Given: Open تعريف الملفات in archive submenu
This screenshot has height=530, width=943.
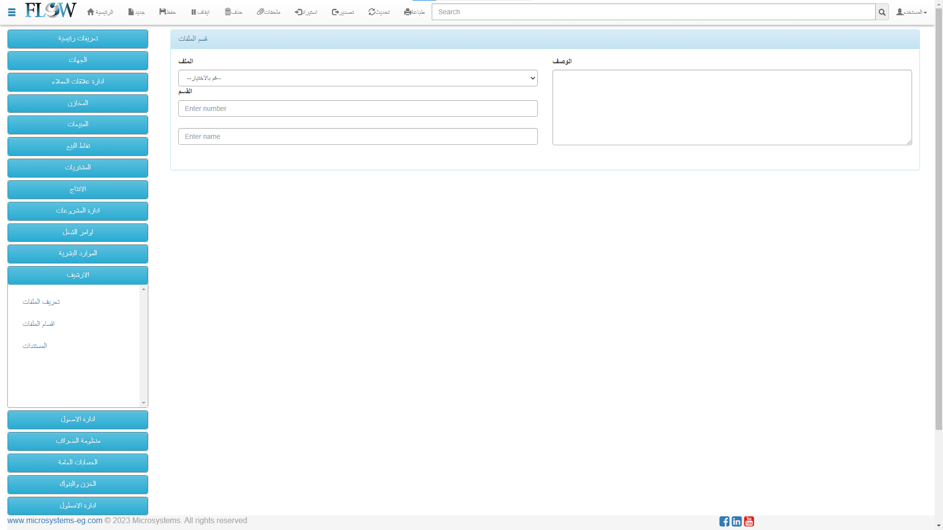Looking at the screenshot, I should (41, 302).
